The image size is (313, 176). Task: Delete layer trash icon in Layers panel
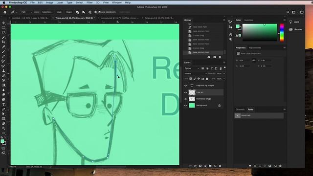220,166
